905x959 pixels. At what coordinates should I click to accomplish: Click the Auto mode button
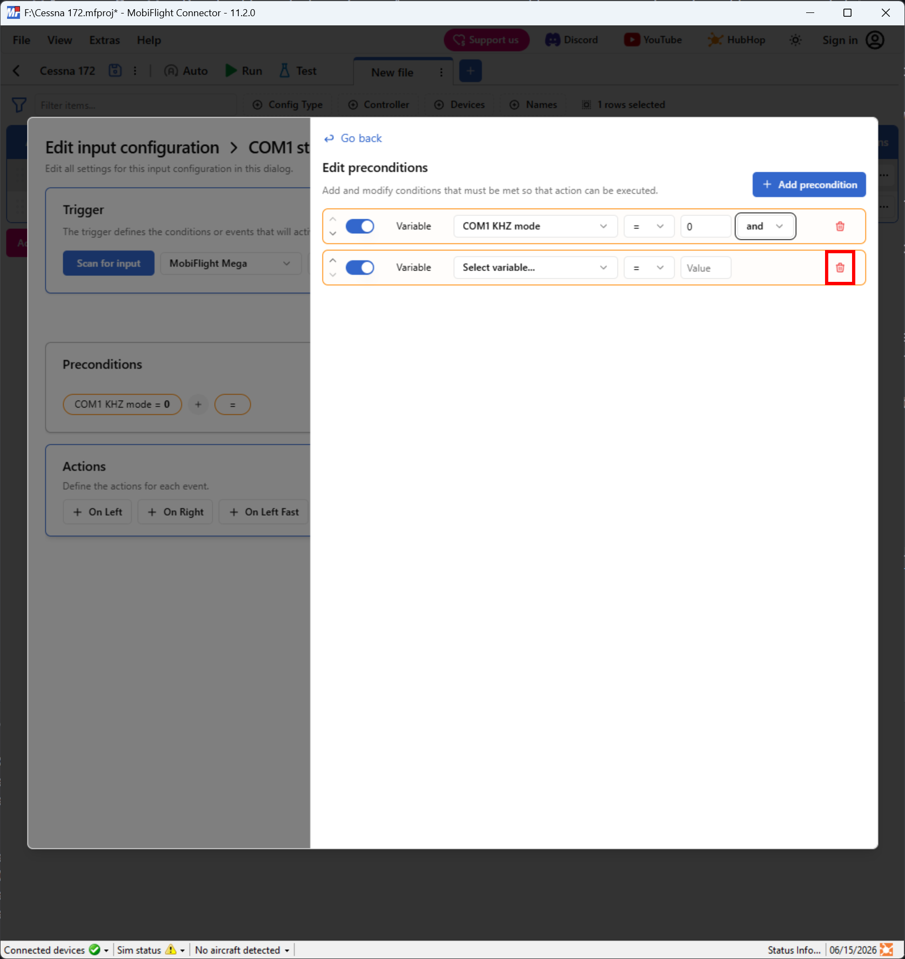[x=186, y=71]
